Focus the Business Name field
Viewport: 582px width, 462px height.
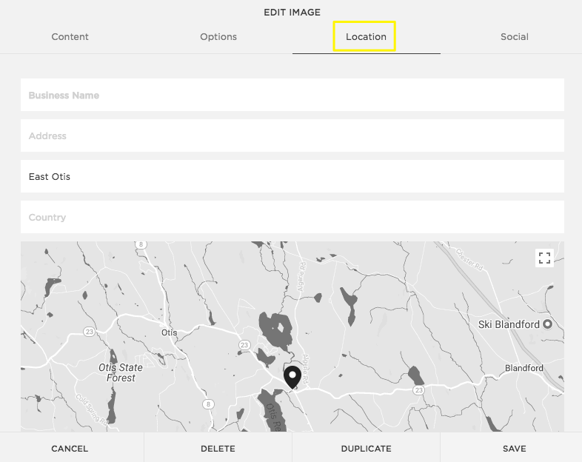click(292, 96)
